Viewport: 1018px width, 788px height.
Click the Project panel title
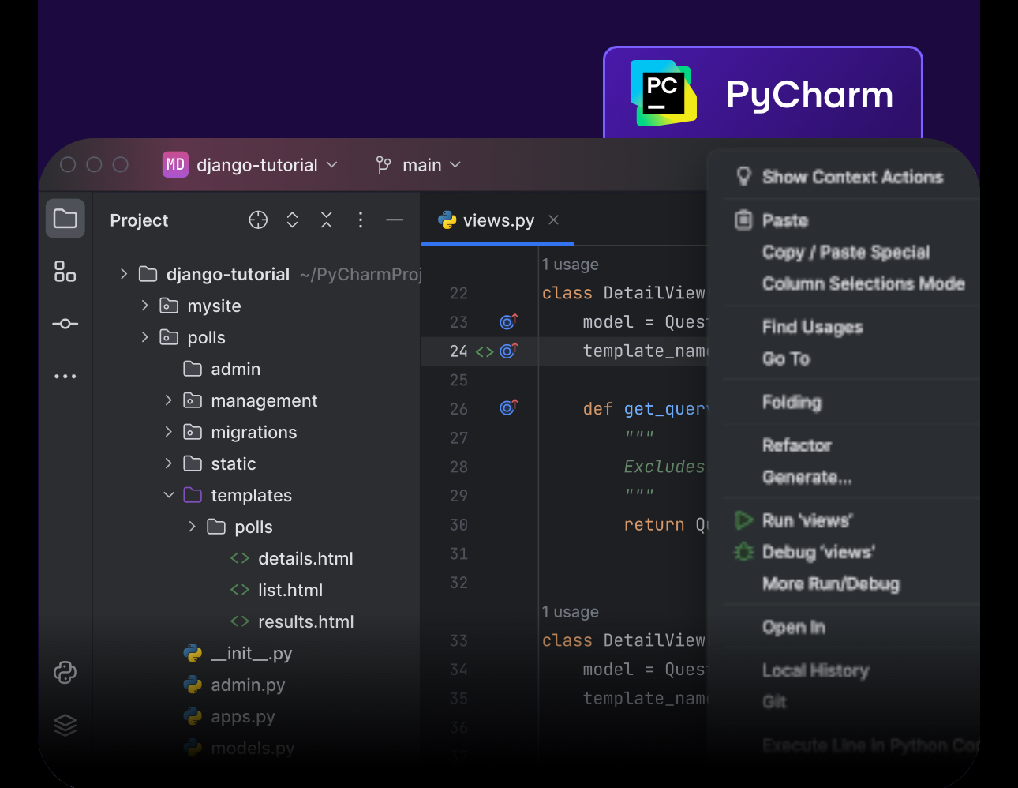click(139, 220)
